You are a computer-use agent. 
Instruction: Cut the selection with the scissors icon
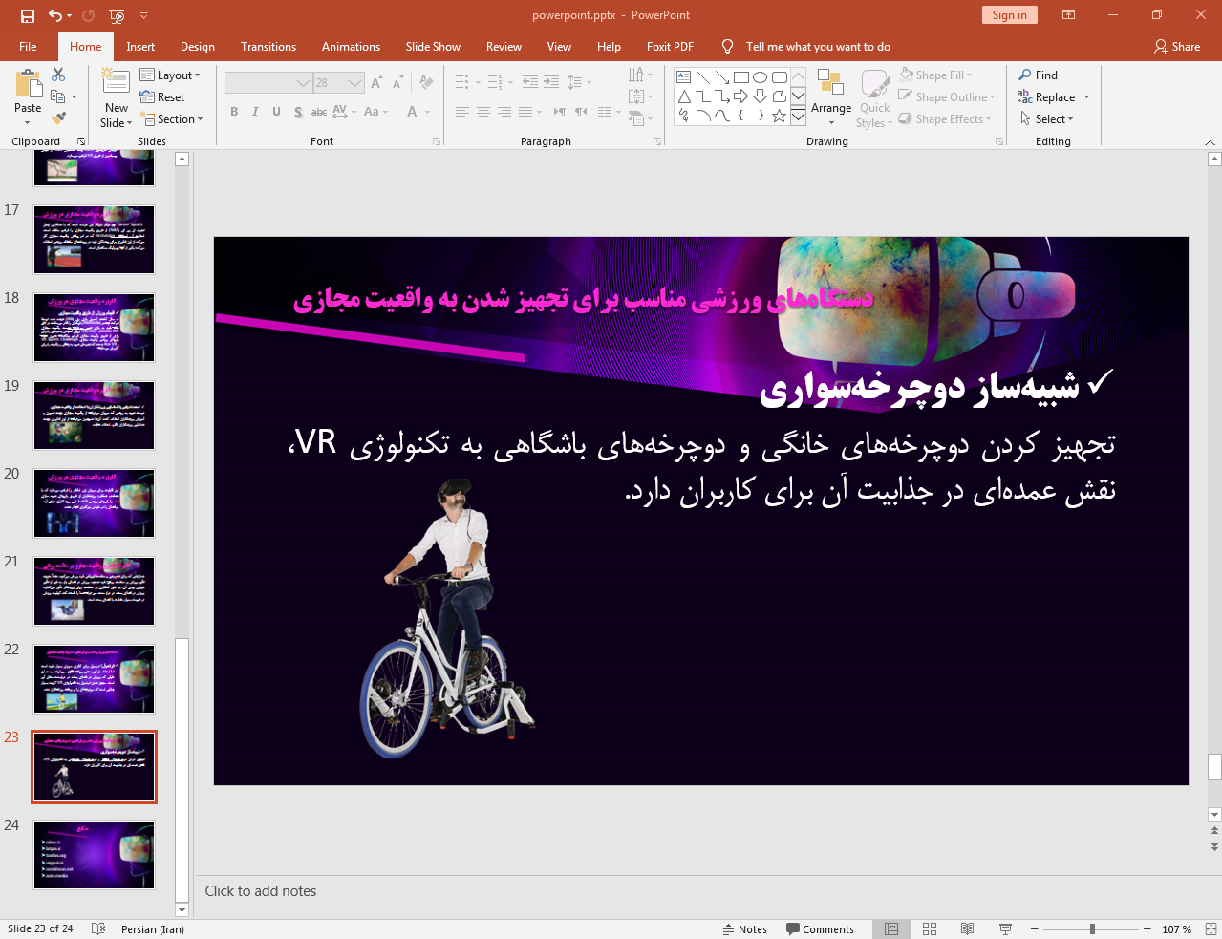click(58, 75)
